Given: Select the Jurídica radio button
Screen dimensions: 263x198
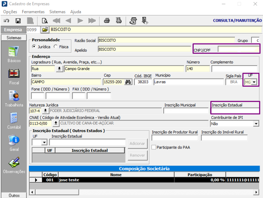Looking at the screenshot, I should point(34,46).
